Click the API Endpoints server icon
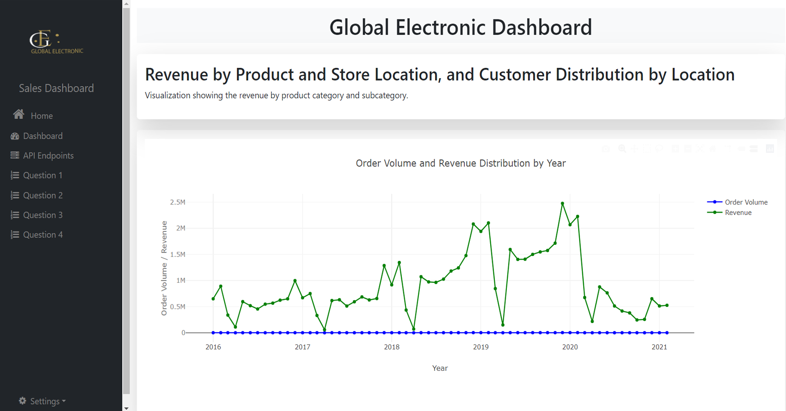Viewport: 786px width, 411px height. 15,156
